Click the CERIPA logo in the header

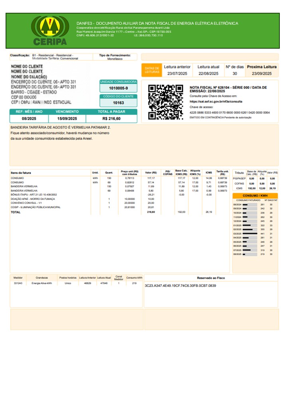coord(50,31)
